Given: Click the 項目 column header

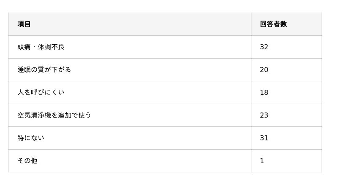Looking at the screenshot, I should 24,24.
